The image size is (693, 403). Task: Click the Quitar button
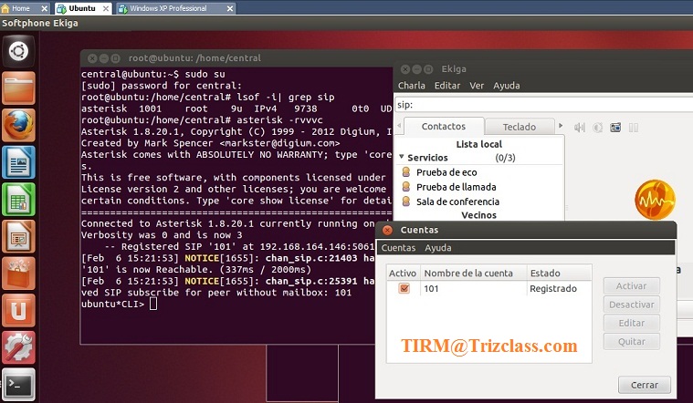coord(631,342)
